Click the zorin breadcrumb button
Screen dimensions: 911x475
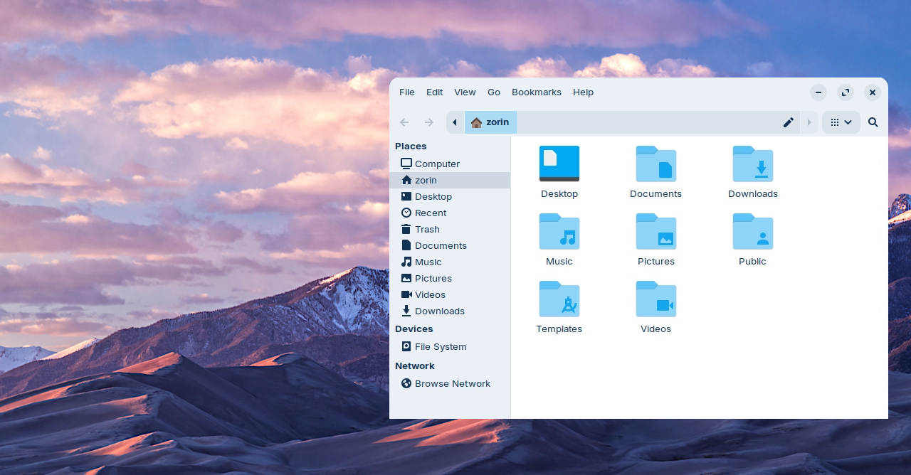[x=491, y=122]
